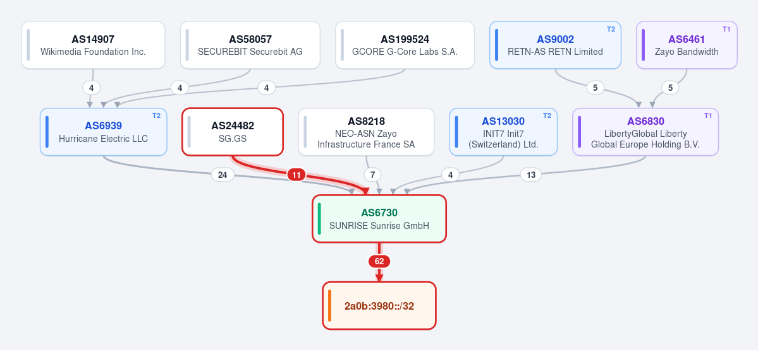Viewport: 758px width, 350px height.
Task: Select the AS14907 Wikimedia Foundation node
Action: pos(94,45)
